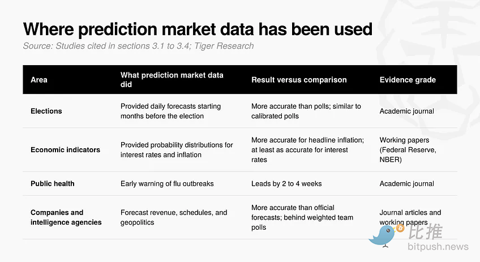The height and width of the screenshot is (262, 480).
Task: Click Journal articles and working papers cell
Action: (x=410, y=217)
